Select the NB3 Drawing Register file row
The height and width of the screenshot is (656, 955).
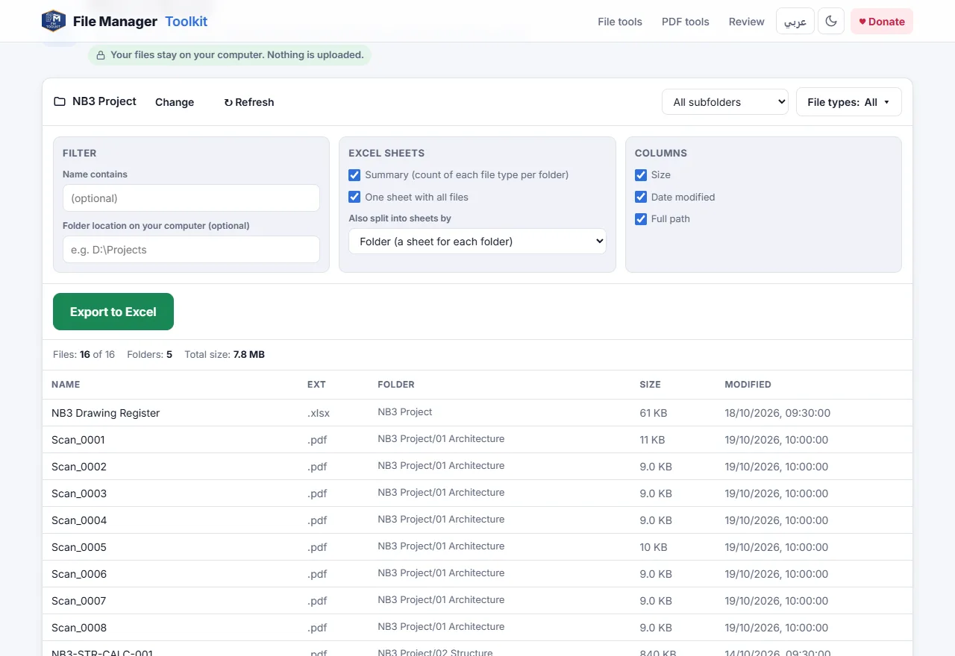pos(477,413)
